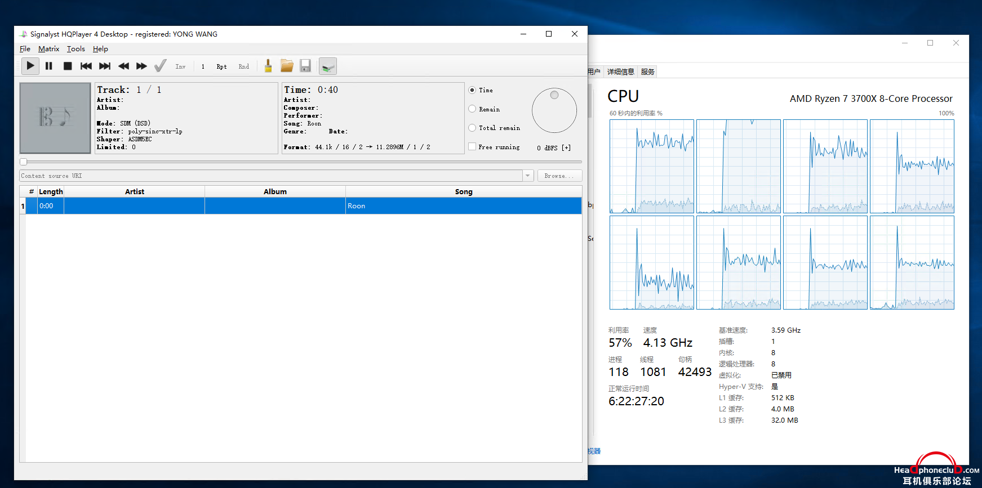Image resolution: width=982 pixels, height=488 pixels.
Task: Toggle Rpt repeat mode
Action: tap(222, 66)
